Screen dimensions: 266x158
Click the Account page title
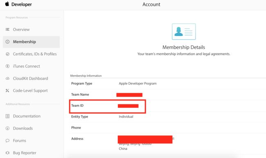[x=151, y=4]
